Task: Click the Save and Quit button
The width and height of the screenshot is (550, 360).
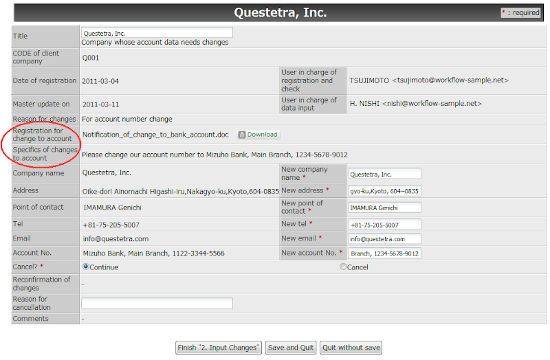Action: click(x=291, y=348)
